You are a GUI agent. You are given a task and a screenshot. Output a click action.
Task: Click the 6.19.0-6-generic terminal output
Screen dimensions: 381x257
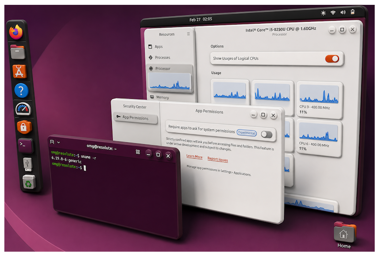67,160
